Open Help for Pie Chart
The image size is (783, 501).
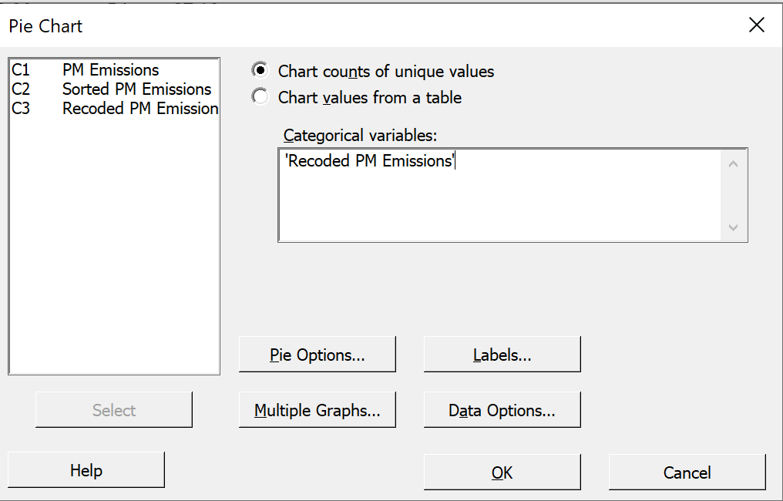point(86,469)
